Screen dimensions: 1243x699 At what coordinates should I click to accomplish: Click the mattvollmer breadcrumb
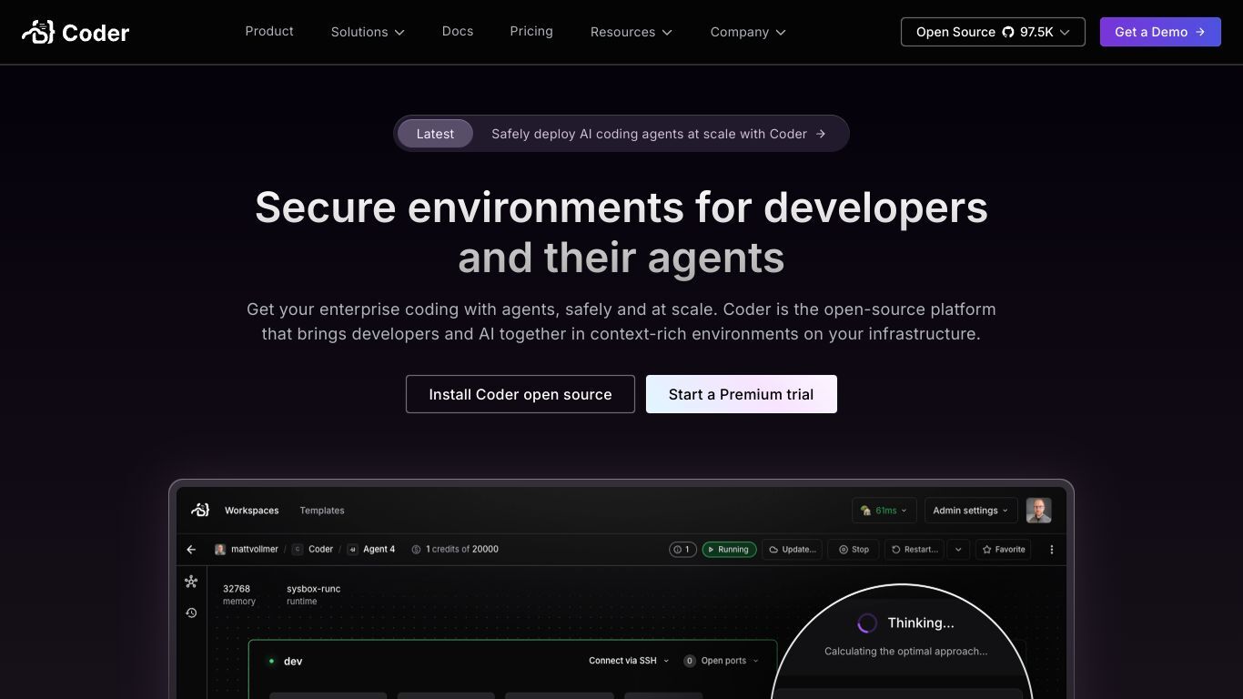click(247, 550)
